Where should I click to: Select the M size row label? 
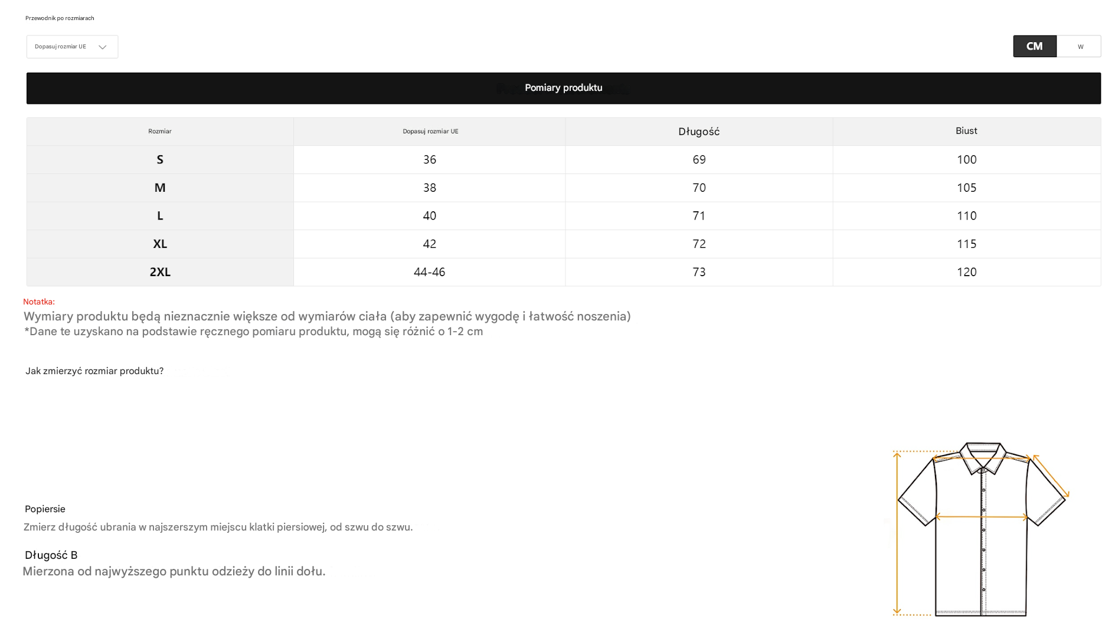(160, 188)
